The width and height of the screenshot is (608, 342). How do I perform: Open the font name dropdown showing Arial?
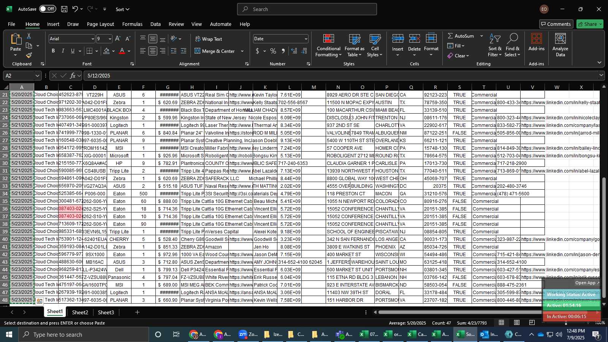[x=92, y=39]
